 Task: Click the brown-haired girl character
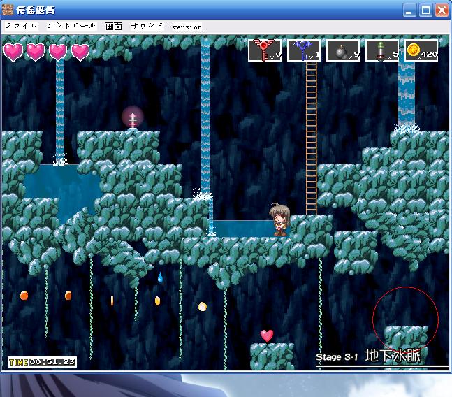click(279, 219)
